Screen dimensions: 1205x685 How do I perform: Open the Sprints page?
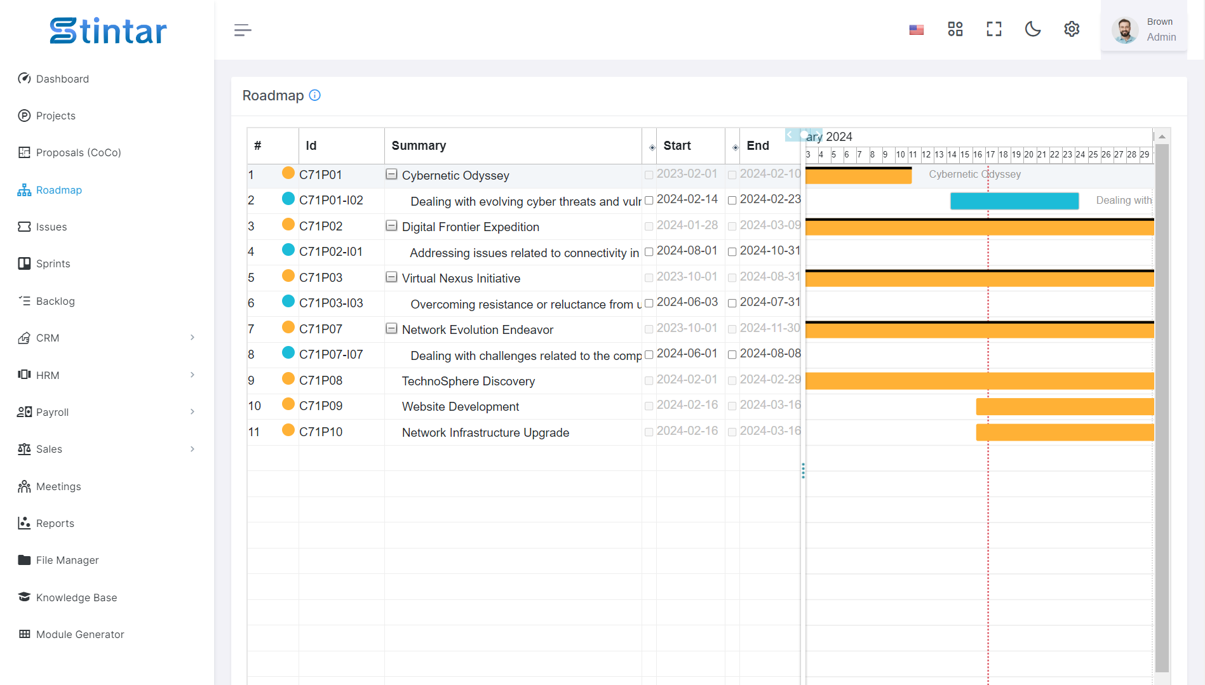point(44,263)
